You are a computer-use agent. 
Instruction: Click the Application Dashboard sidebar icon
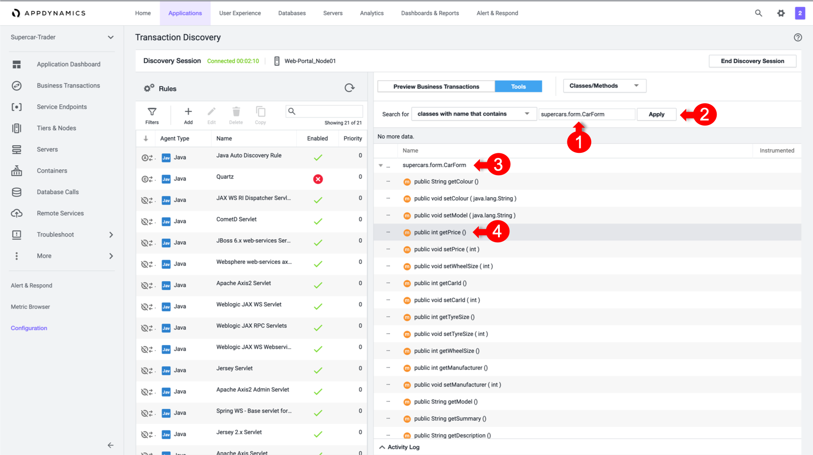(17, 64)
